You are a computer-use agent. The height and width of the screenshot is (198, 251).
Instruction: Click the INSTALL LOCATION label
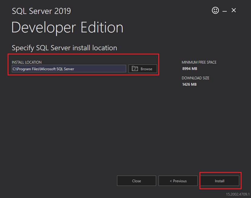27,62
